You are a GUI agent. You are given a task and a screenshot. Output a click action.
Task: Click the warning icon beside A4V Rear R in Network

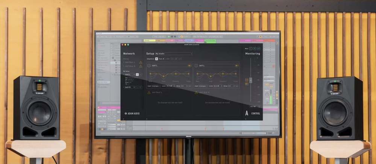[x=141, y=66]
